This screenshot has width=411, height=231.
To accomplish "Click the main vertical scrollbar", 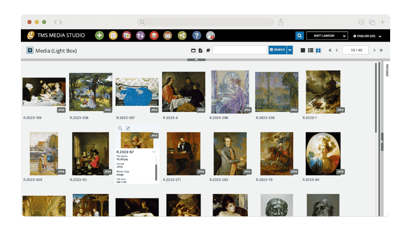I will 376,98.
